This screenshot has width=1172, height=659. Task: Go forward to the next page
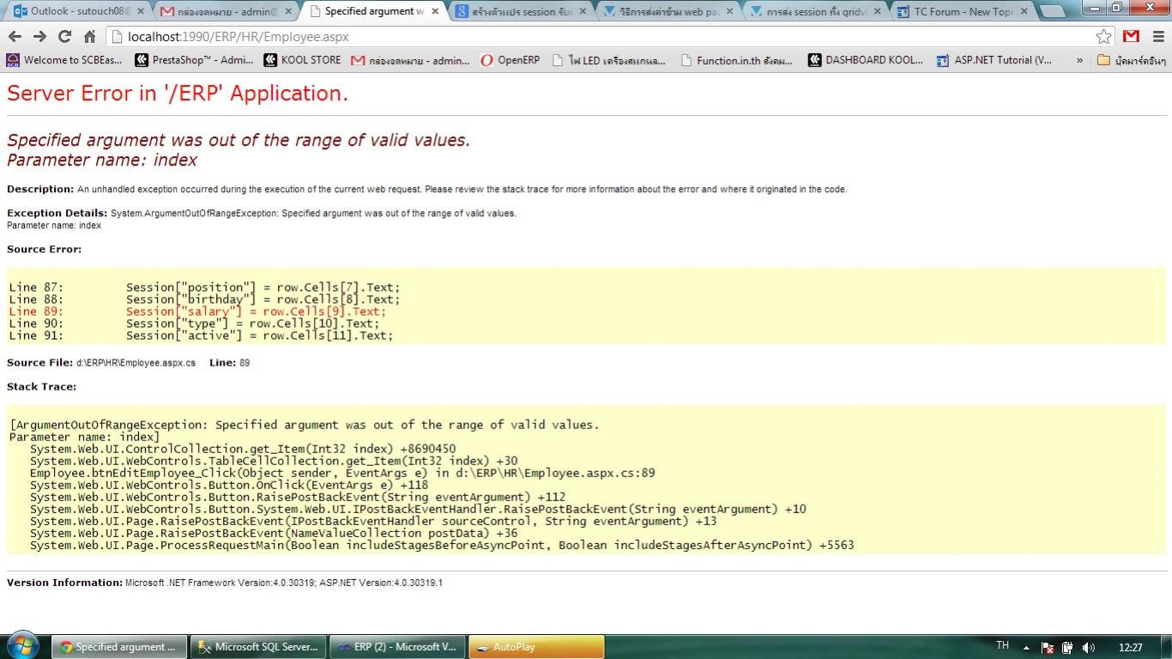tap(39, 36)
